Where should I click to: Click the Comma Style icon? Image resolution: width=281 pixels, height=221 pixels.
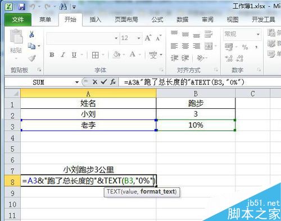coord(256,47)
